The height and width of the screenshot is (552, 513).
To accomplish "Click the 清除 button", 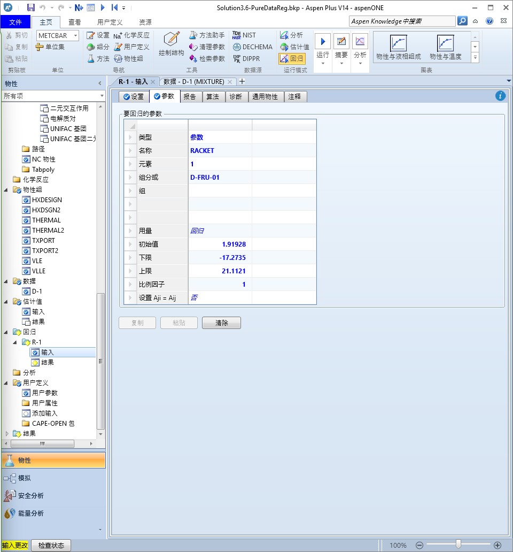I will pos(221,323).
